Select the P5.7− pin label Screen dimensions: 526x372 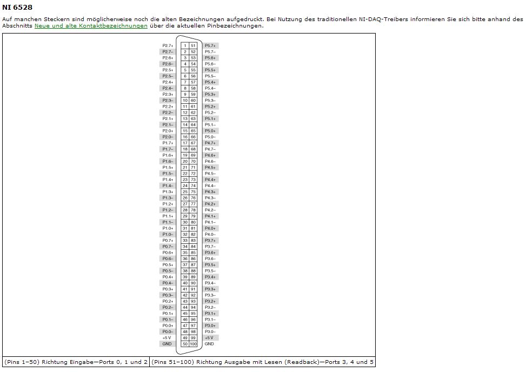pyautogui.click(x=210, y=52)
